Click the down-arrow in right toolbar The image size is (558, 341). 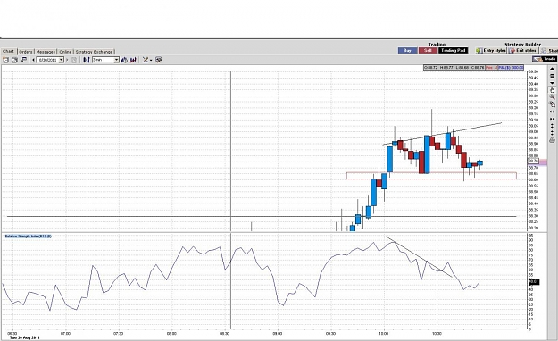[x=552, y=83]
